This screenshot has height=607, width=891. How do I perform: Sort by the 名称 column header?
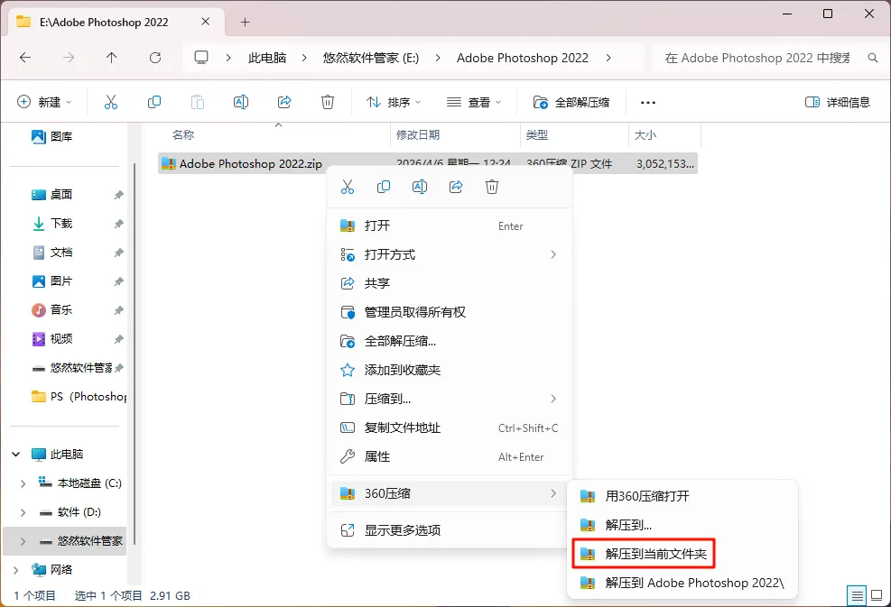click(183, 134)
